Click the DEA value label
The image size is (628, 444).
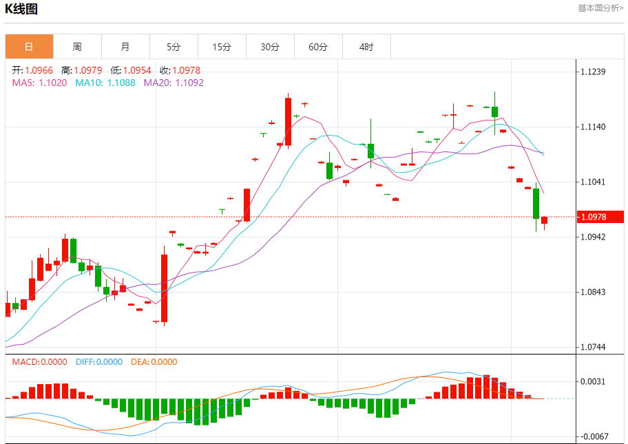tap(154, 362)
